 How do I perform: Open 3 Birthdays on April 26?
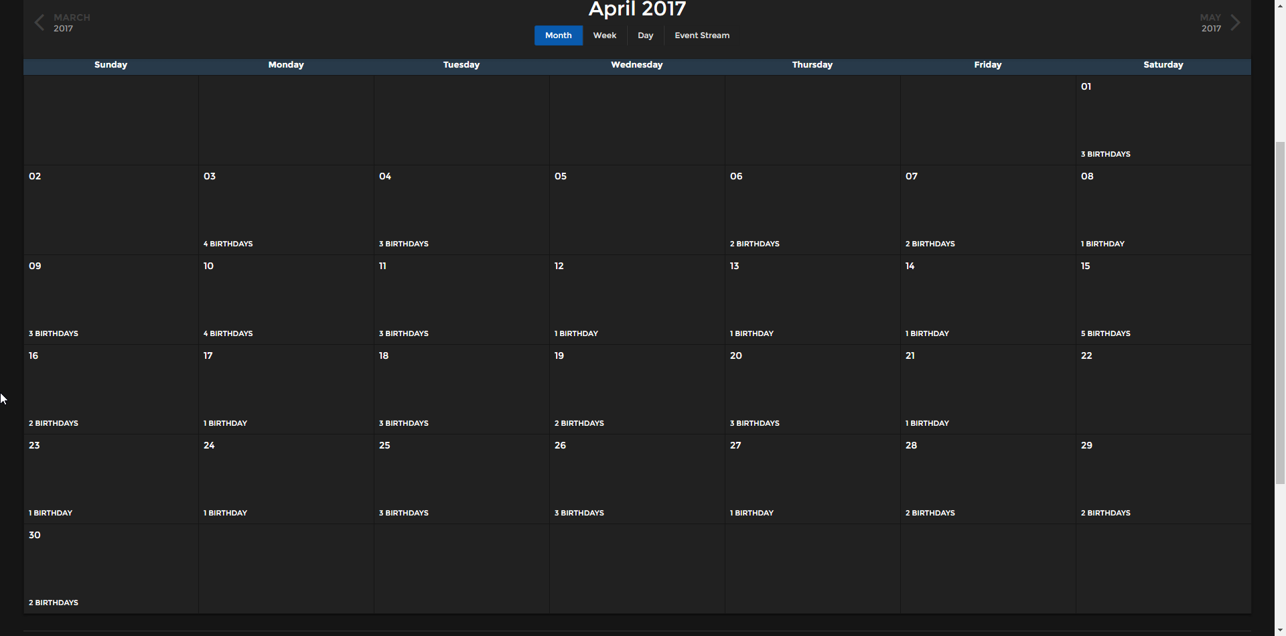tap(579, 513)
